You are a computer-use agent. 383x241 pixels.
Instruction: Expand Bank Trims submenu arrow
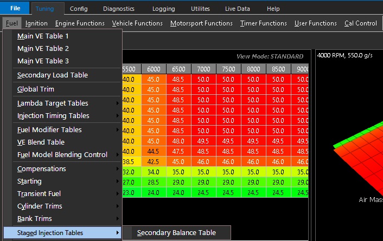[118, 219]
